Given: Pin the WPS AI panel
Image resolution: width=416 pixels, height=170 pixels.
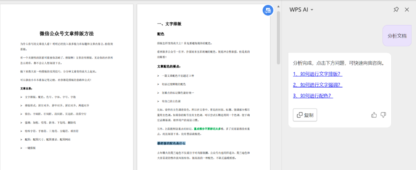Looking at the screenshot, I should click(x=396, y=10).
